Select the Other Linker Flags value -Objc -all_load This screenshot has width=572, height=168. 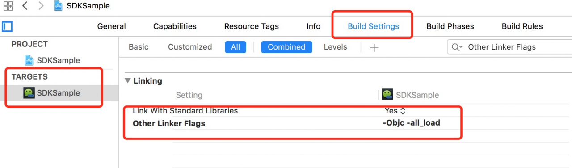point(412,123)
